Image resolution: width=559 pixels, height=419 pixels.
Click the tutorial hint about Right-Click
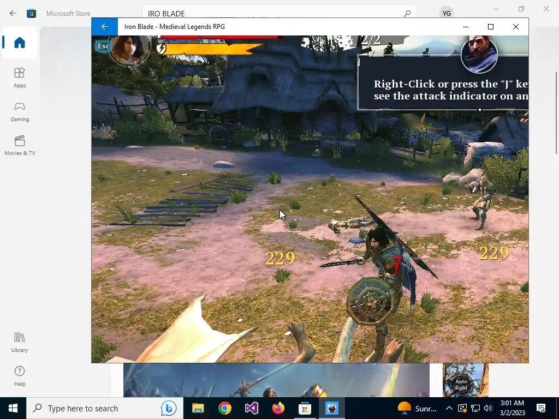[x=443, y=83]
